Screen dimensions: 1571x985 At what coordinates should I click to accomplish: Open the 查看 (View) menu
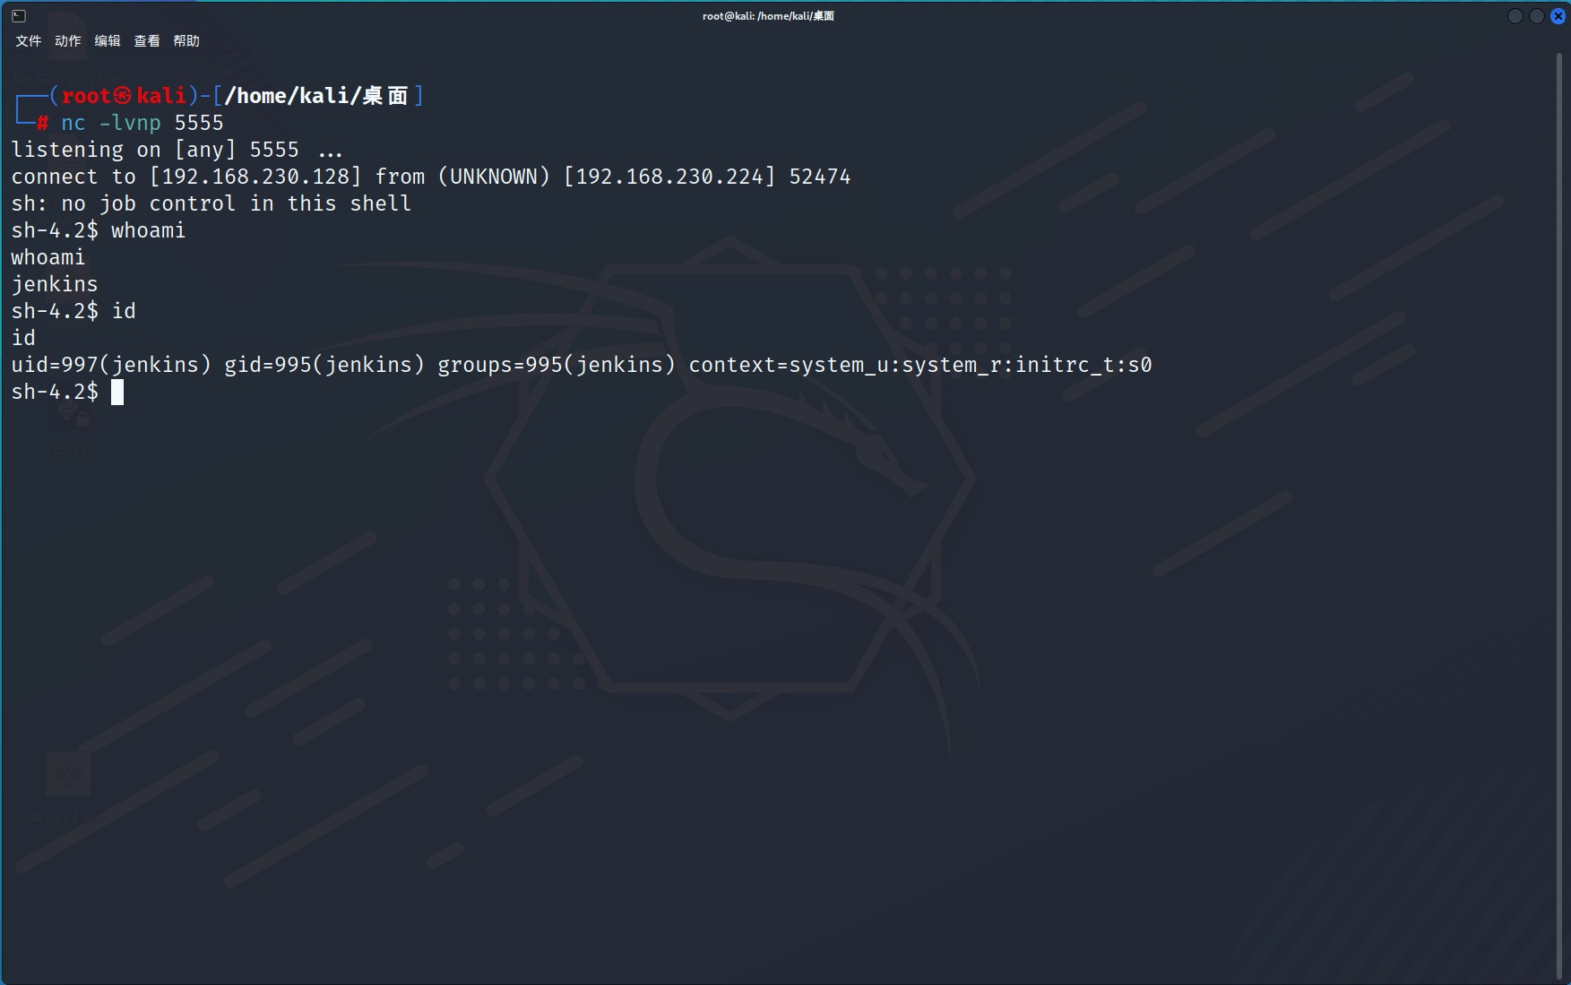tap(147, 41)
